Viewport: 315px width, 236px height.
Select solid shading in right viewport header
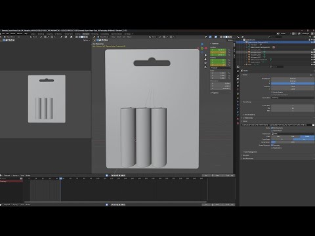point(226,37)
